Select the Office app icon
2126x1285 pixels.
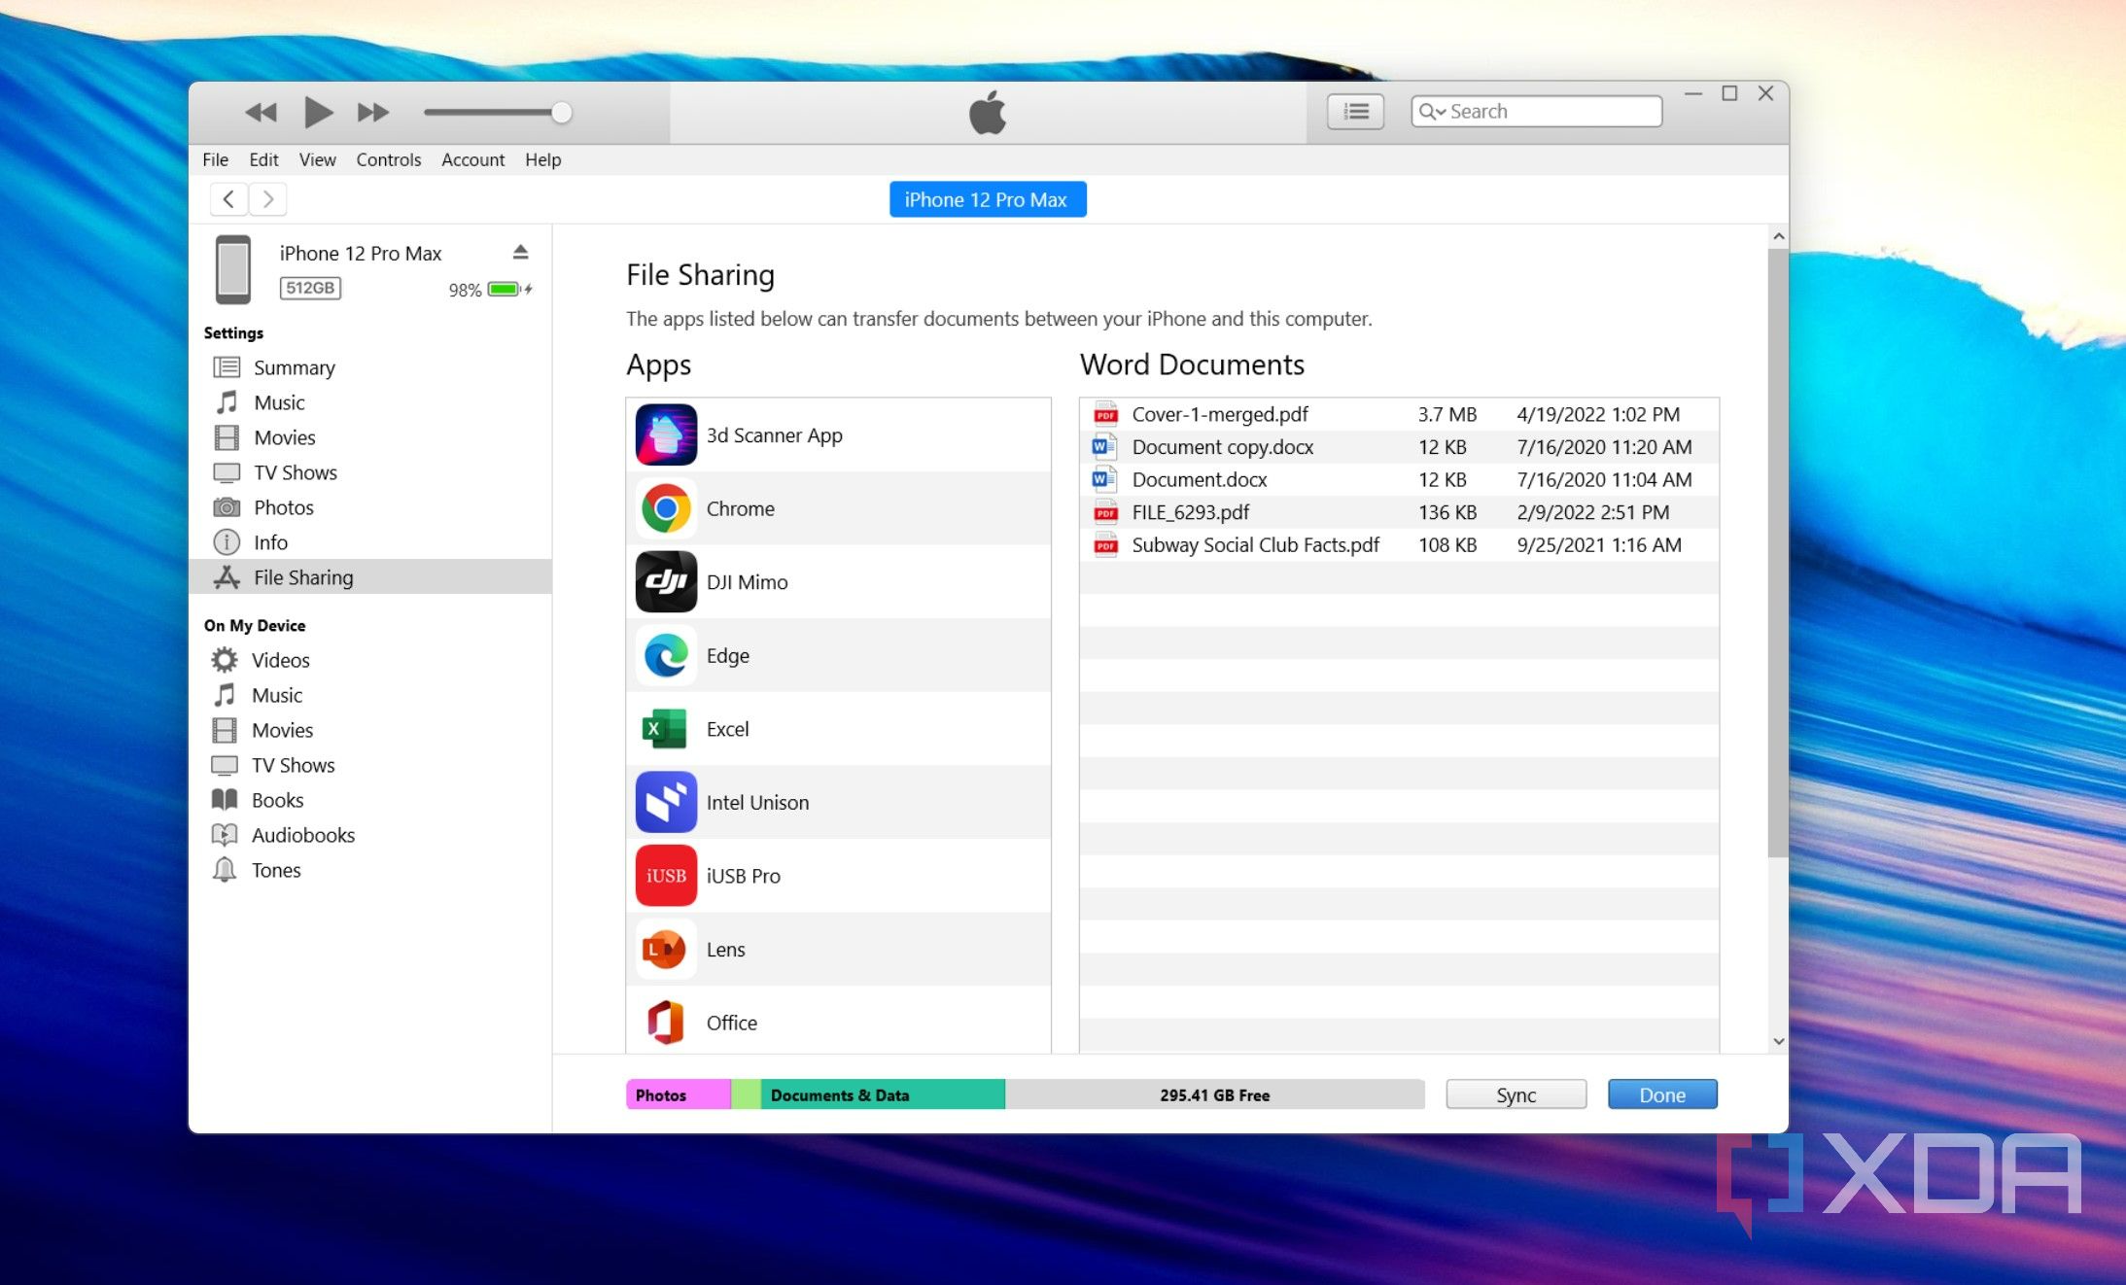pos(664,1023)
